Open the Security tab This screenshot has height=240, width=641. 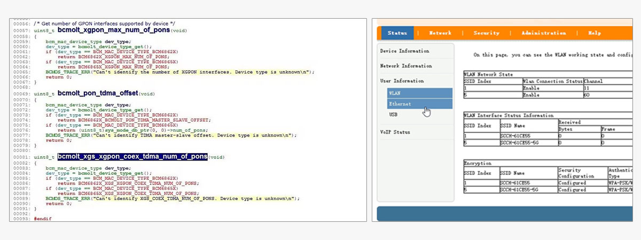point(486,33)
